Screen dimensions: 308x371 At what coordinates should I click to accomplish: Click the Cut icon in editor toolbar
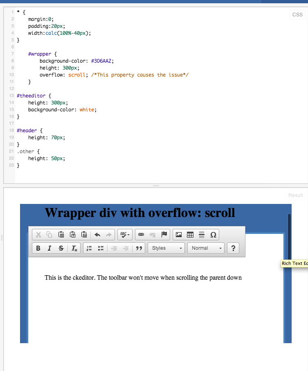pyautogui.click(x=38, y=235)
